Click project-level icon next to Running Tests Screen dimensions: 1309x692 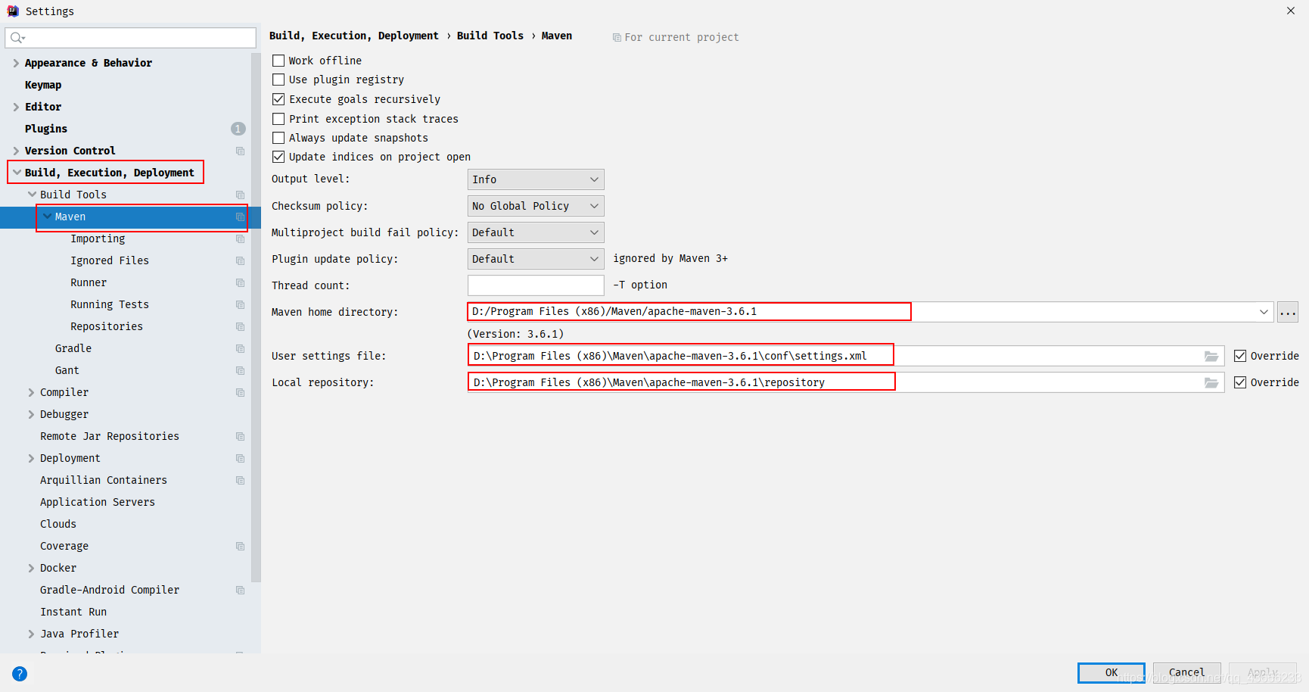pos(240,304)
